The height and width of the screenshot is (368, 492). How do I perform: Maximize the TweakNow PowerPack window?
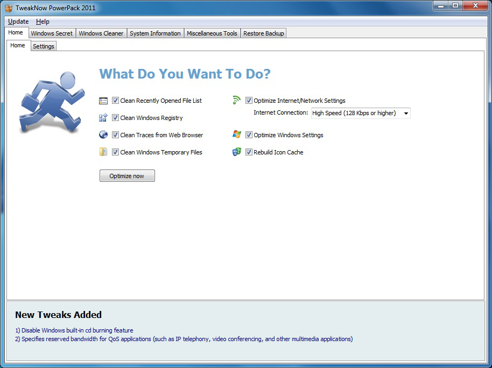pos(455,5)
